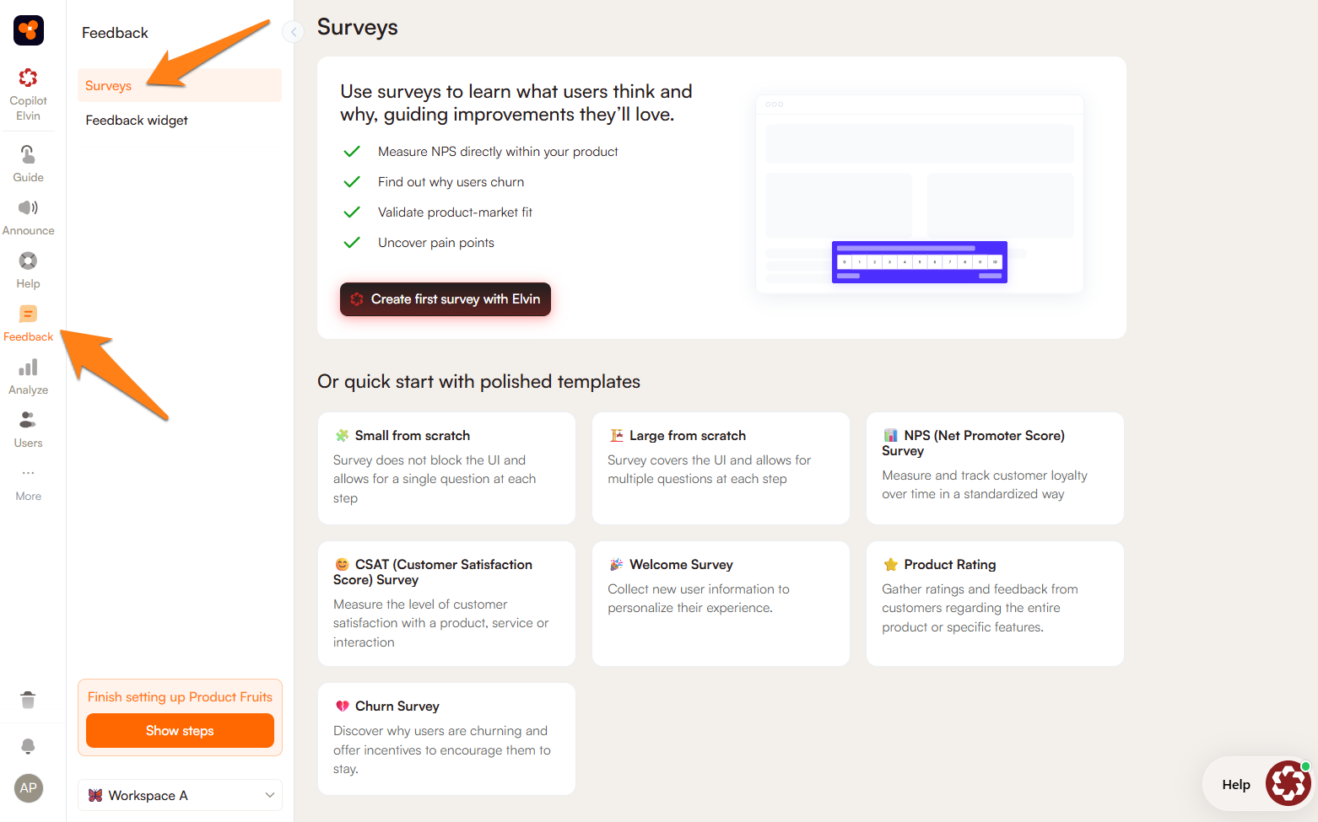Viewport: 1318px width, 822px height.
Task: Choose the NPS Survey template card
Action: (995, 468)
